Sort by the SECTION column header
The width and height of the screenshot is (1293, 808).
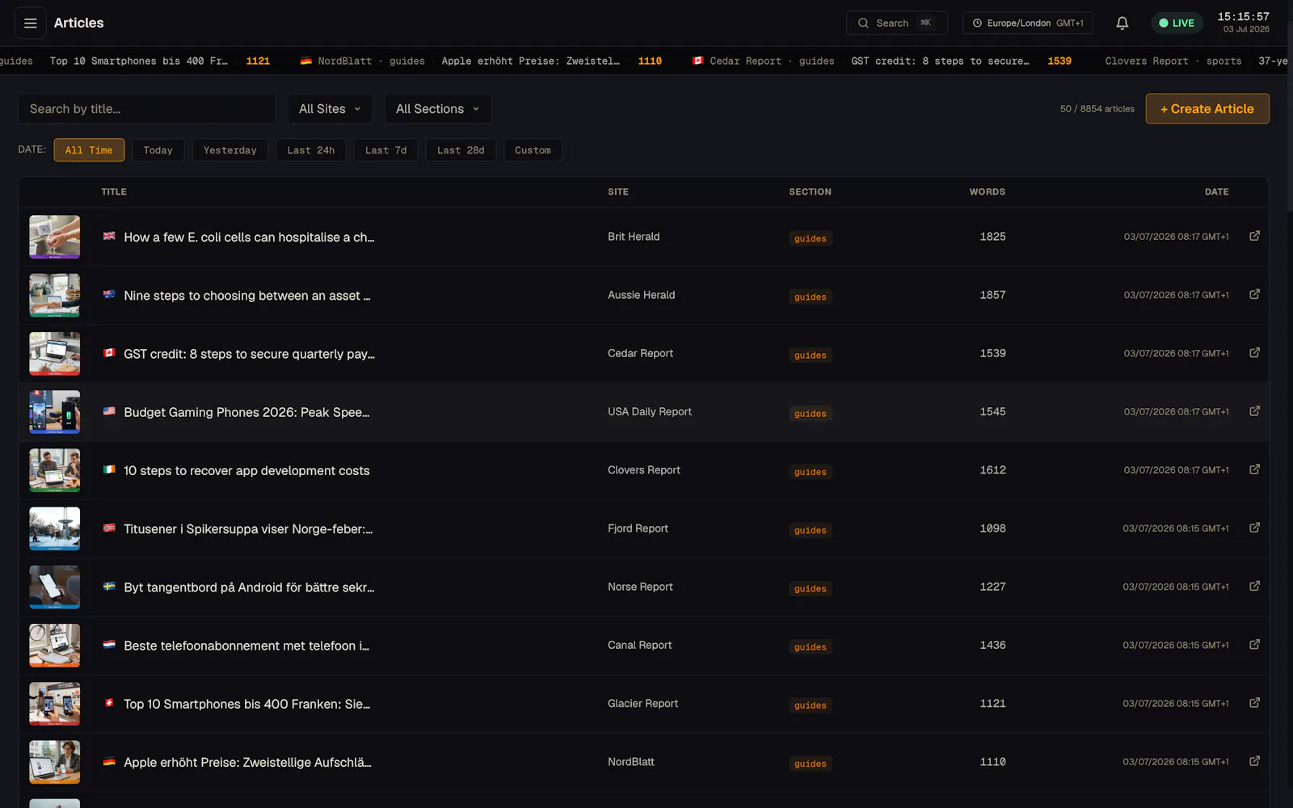coord(810,192)
